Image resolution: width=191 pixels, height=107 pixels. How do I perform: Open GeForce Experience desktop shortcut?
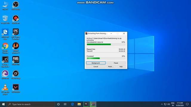pyautogui.click(x=5, y=62)
